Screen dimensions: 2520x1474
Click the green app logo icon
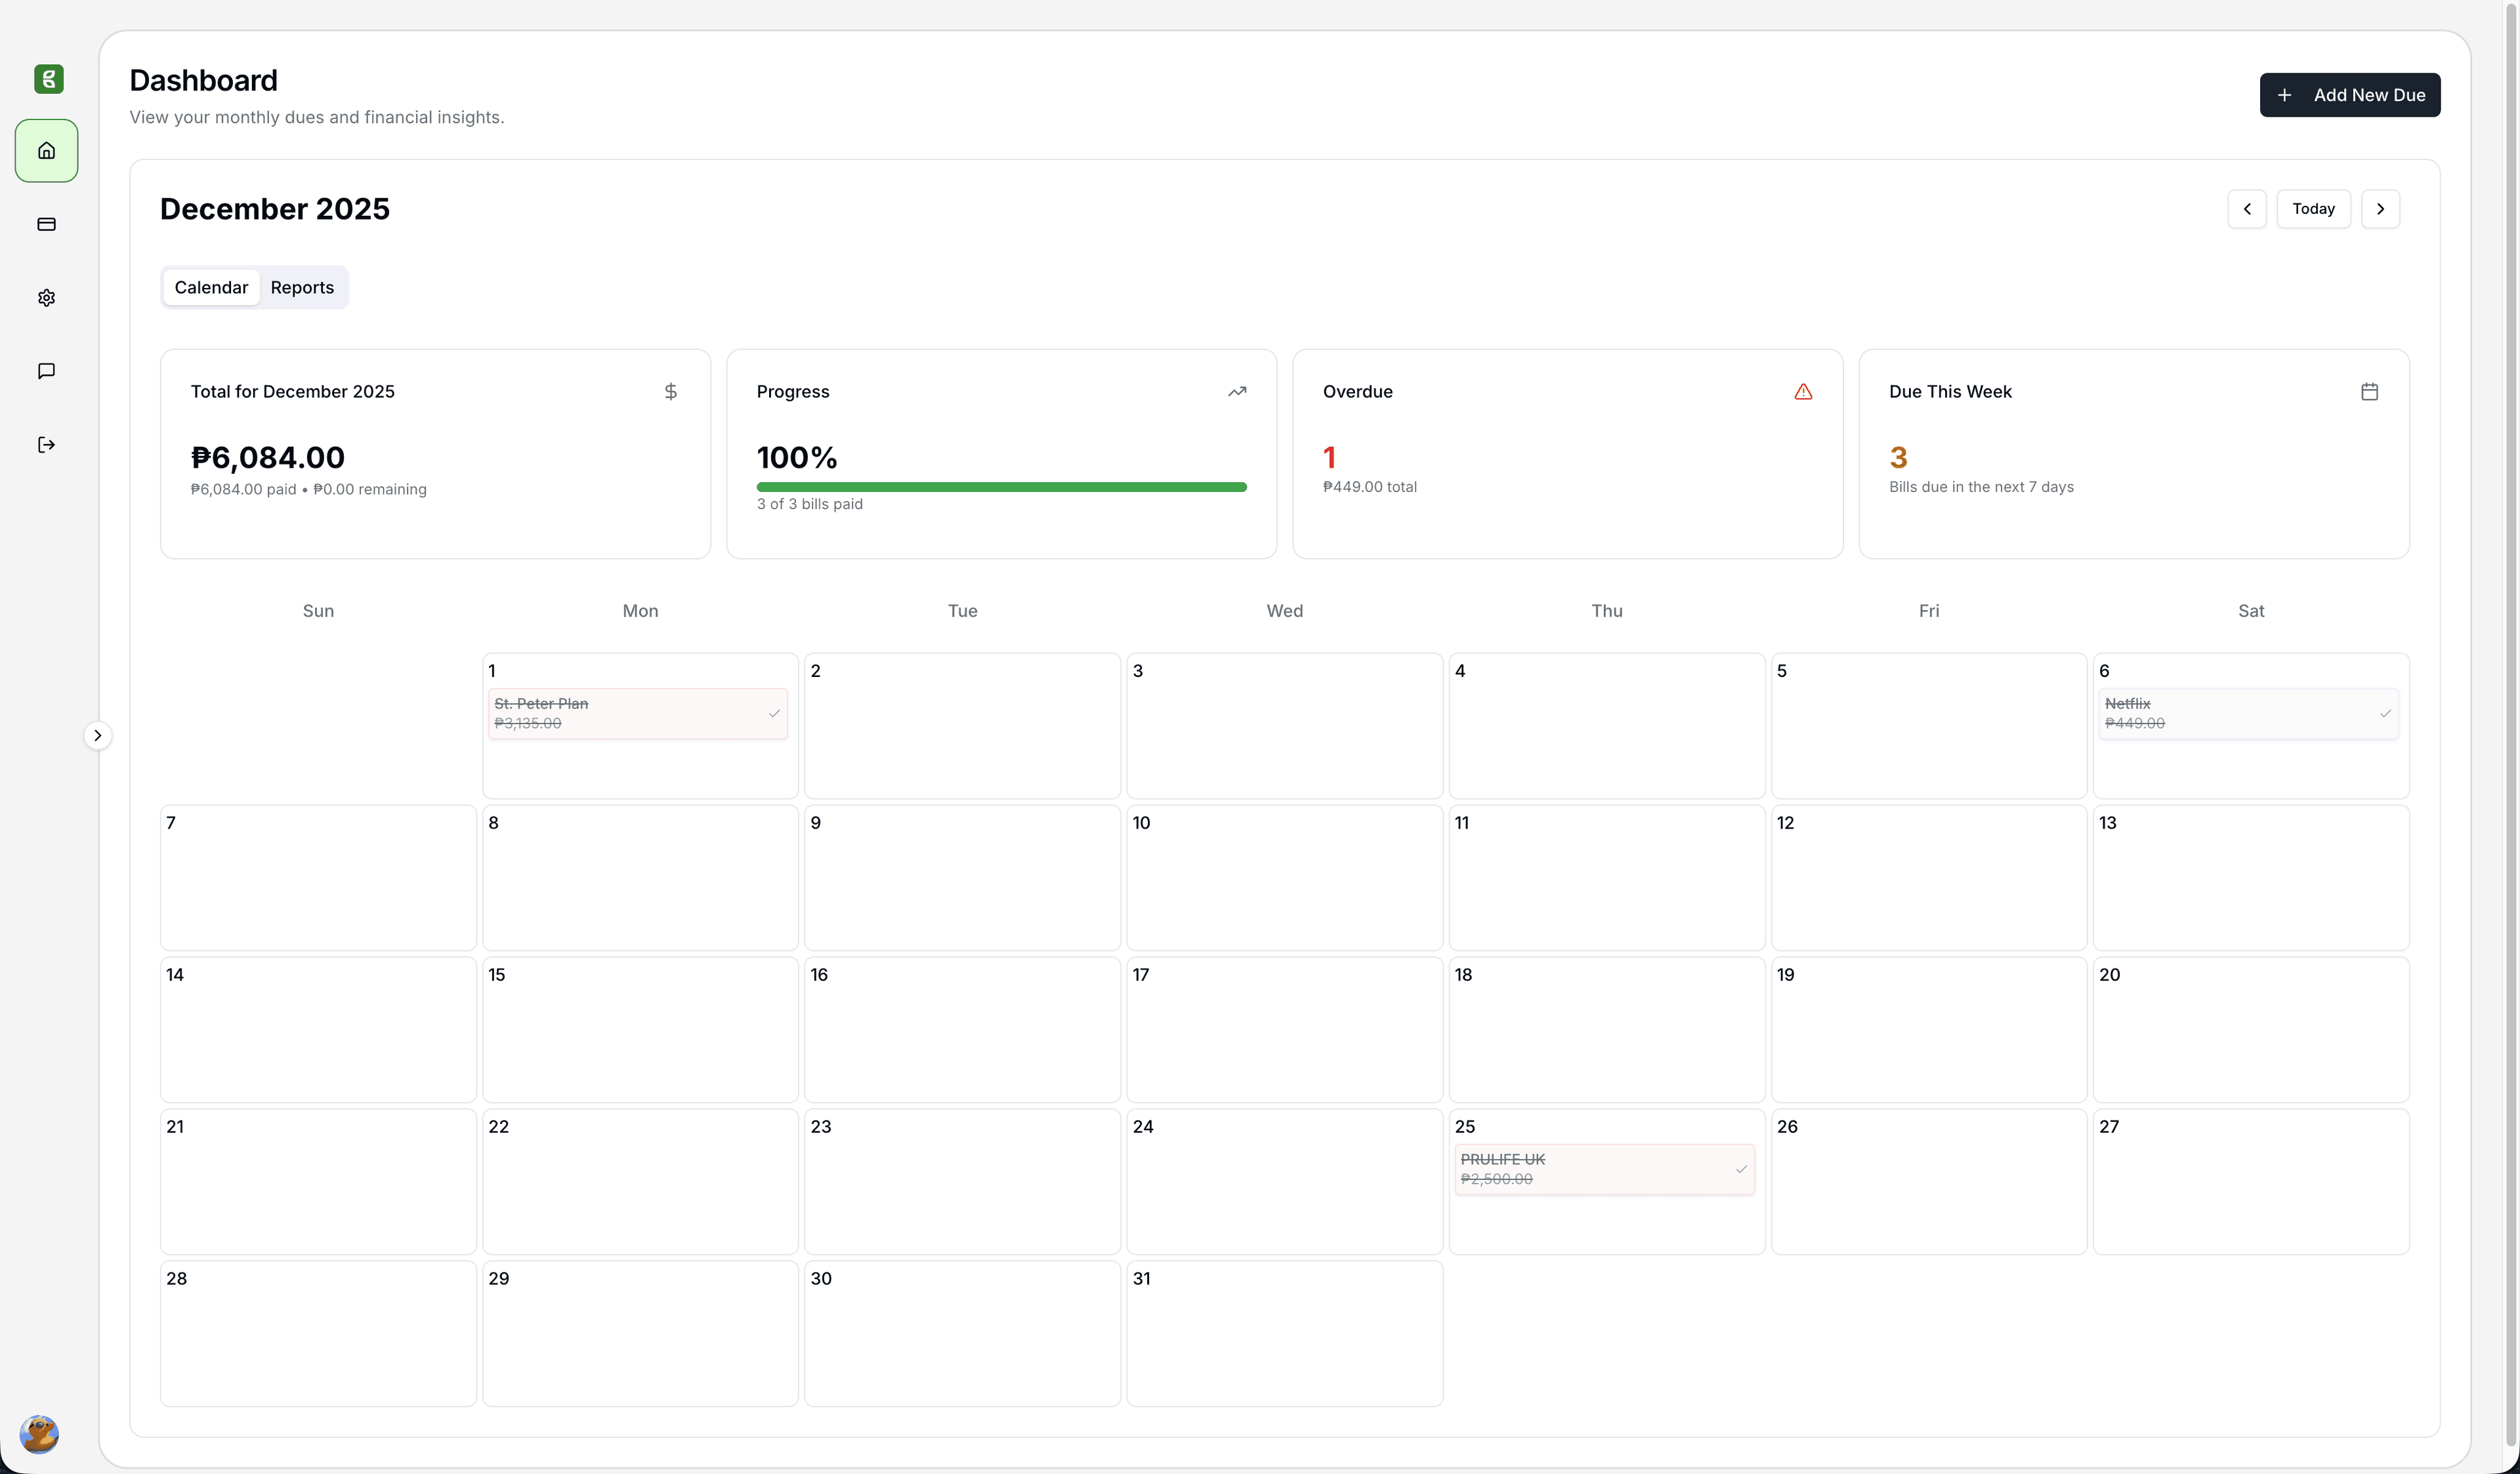click(48, 79)
